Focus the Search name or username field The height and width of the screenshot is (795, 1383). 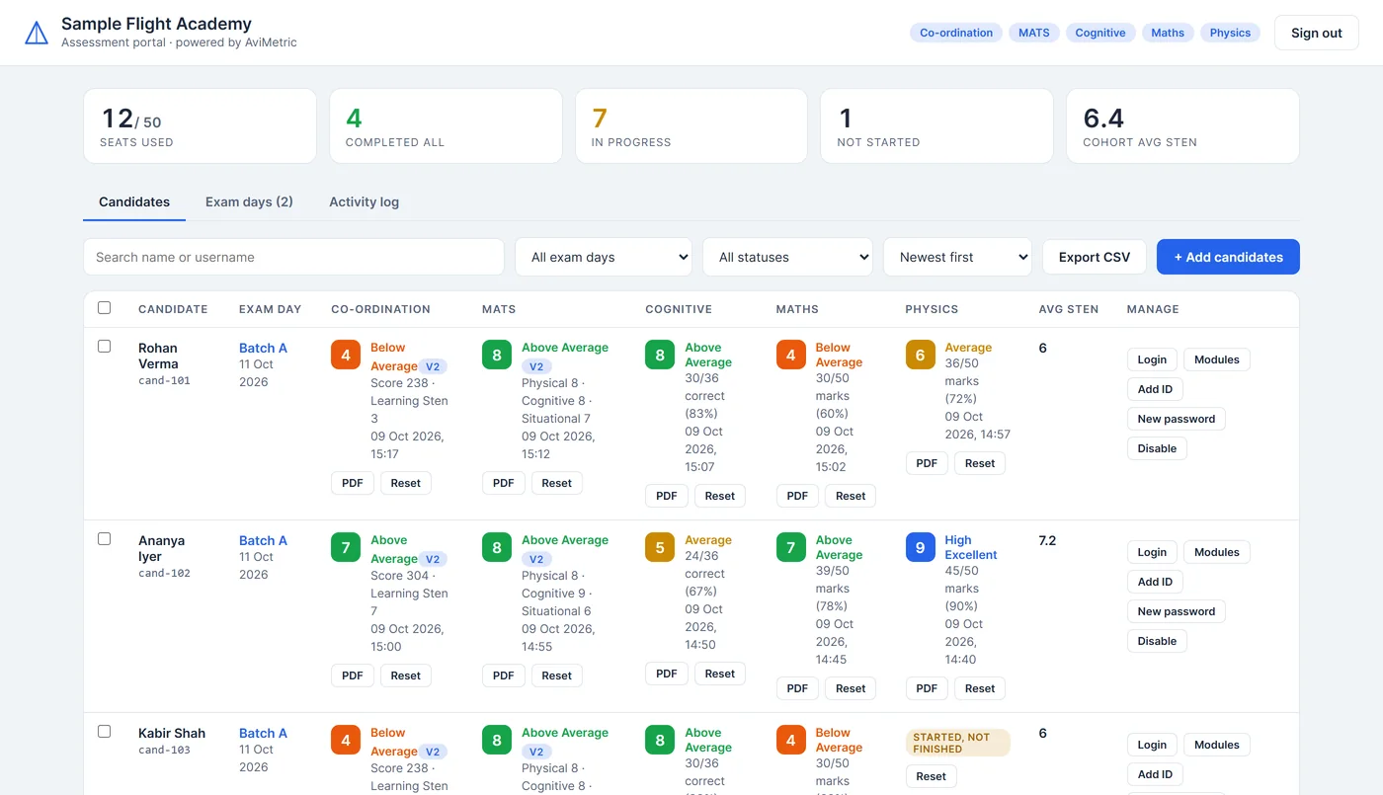coord(293,257)
